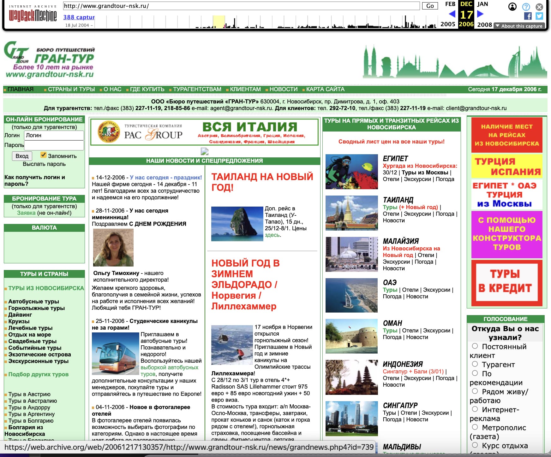Open the Thailand temple thumbnail
The width and height of the screenshot is (551, 457).
tap(351, 213)
